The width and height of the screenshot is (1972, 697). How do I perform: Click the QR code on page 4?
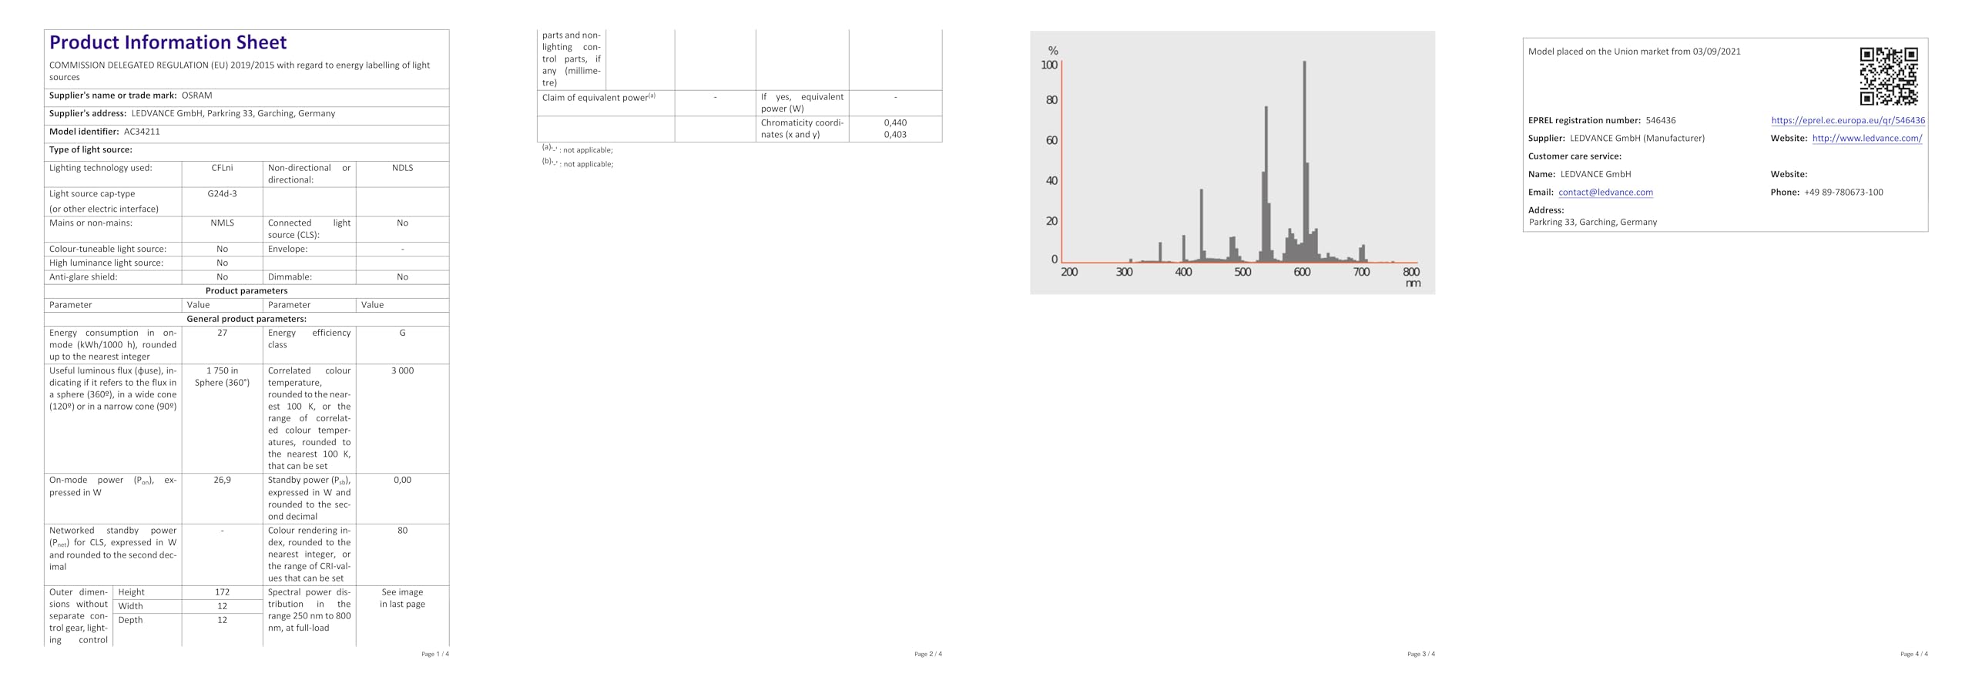tap(1888, 76)
